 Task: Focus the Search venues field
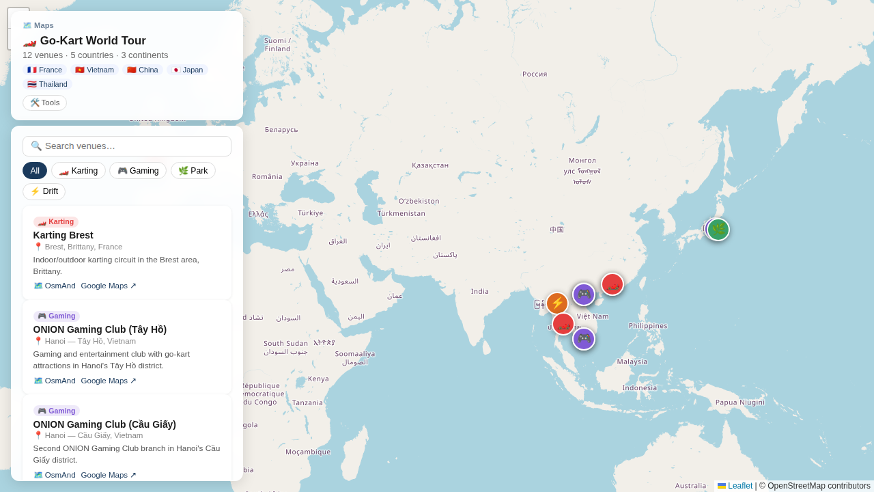[x=127, y=146]
